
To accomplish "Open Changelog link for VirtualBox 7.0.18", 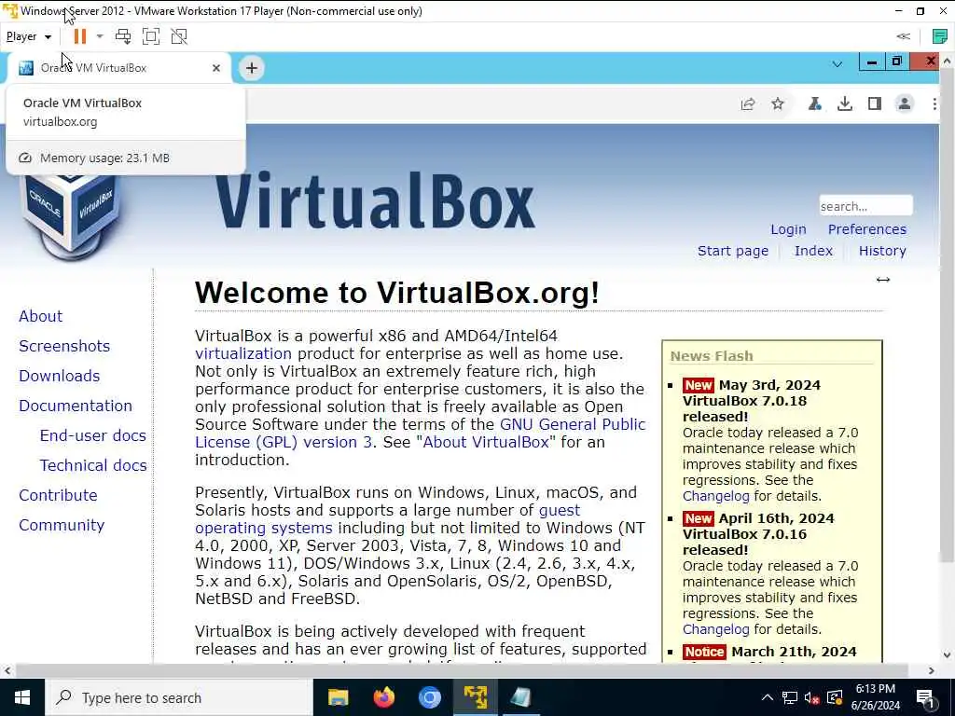I will (x=715, y=496).
